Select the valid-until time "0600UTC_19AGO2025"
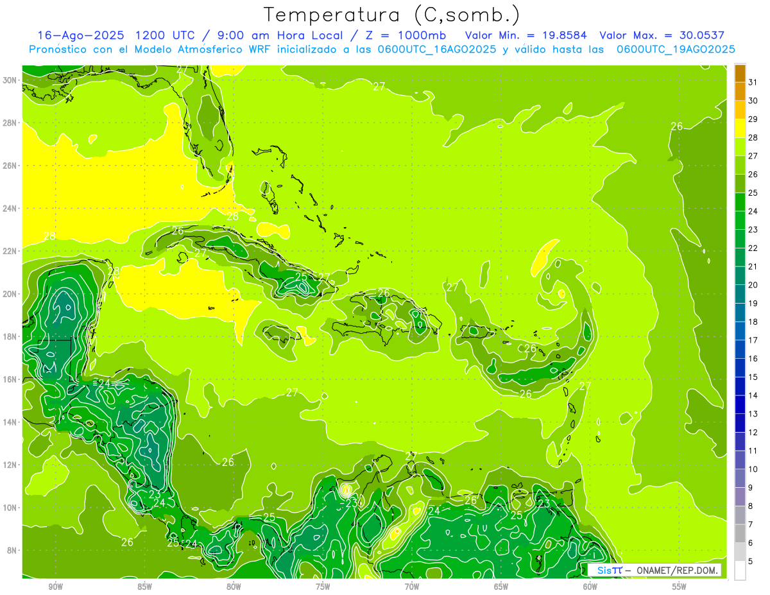Viewport: 770px width, 595px height. pos(676,49)
